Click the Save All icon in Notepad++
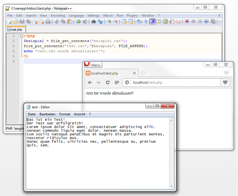This screenshot has height=196, width=238. pos(29,21)
